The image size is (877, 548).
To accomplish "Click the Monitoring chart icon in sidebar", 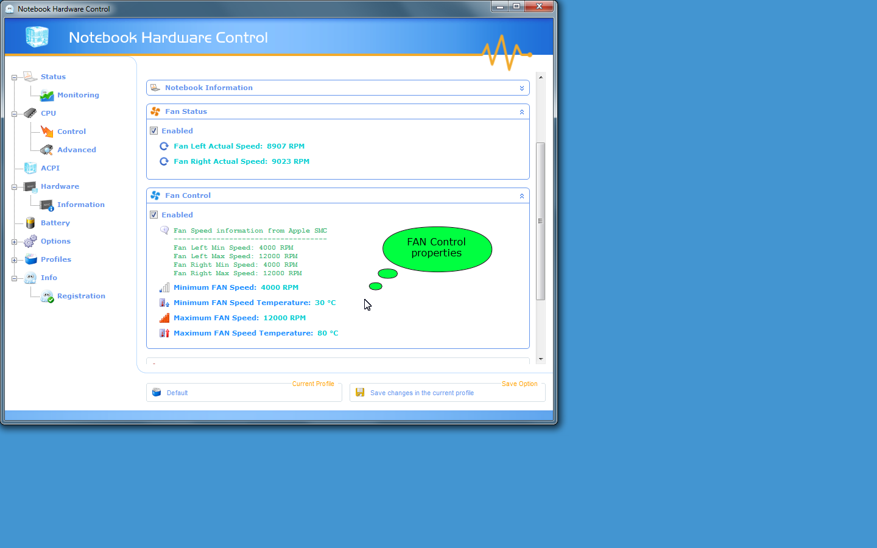I will pos(47,95).
